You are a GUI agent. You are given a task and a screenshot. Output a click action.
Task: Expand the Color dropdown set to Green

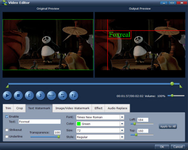[x=100, y=124]
